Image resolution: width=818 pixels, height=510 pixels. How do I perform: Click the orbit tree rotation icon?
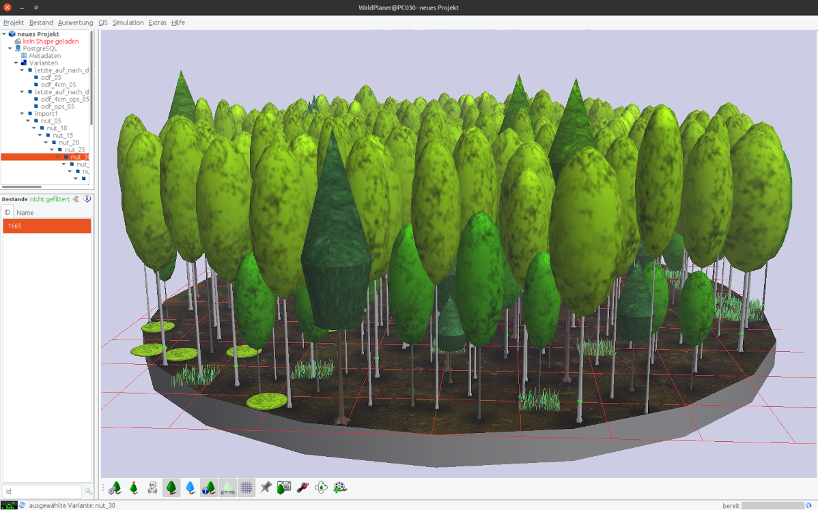(321, 487)
